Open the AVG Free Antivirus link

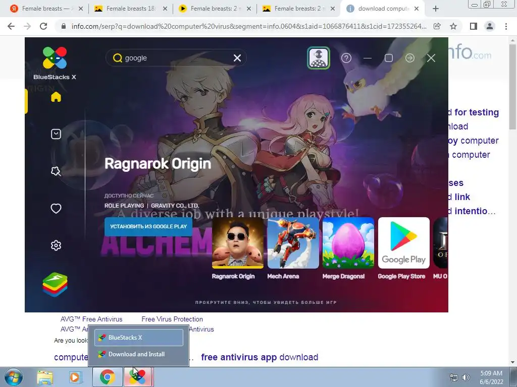pos(91,319)
